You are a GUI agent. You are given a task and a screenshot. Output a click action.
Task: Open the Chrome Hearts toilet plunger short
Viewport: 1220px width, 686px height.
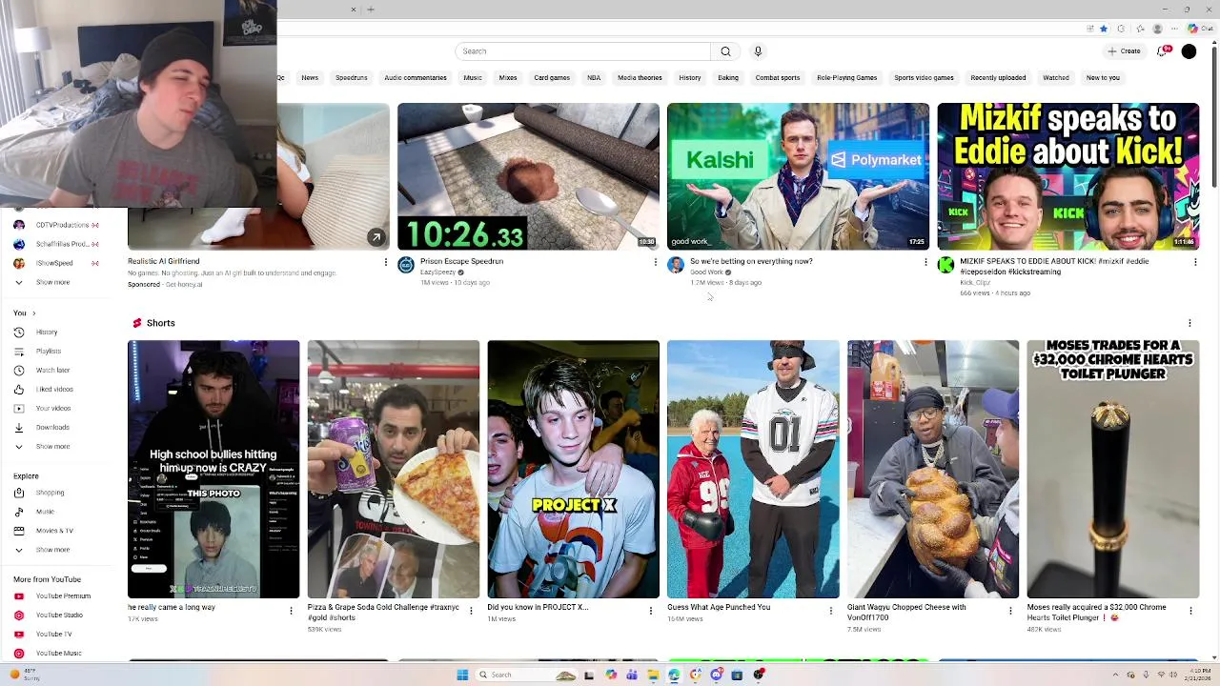coord(1112,469)
